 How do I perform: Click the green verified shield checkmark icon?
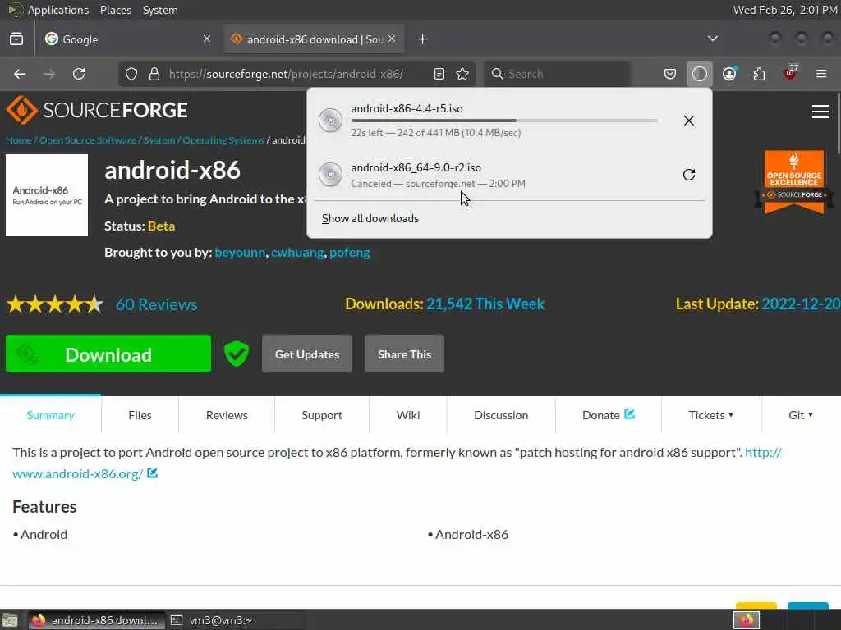(236, 354)
